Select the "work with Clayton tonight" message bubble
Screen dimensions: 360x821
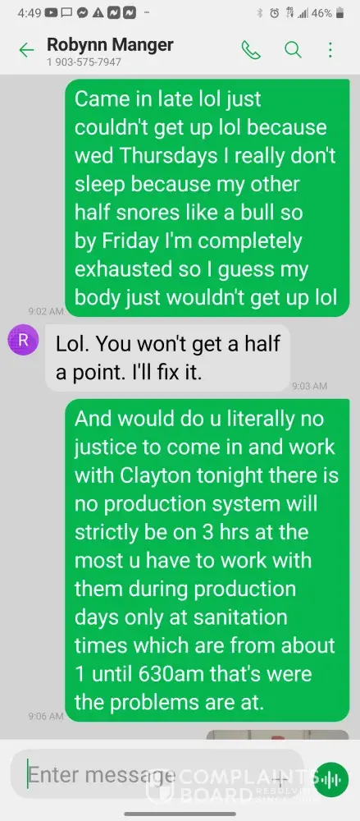[x=207, y=560]
